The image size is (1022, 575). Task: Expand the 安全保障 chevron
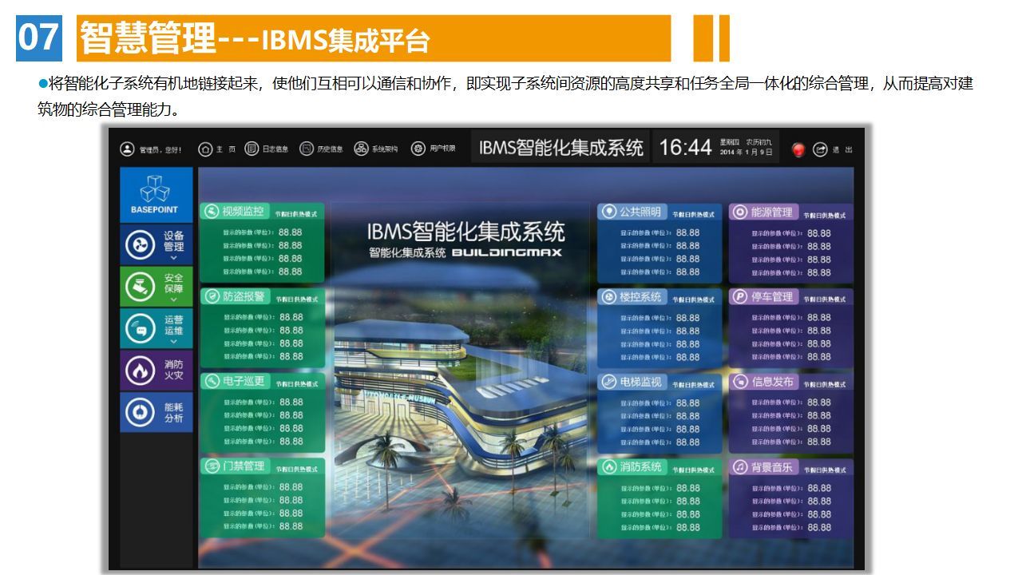(x=174, y=299)
